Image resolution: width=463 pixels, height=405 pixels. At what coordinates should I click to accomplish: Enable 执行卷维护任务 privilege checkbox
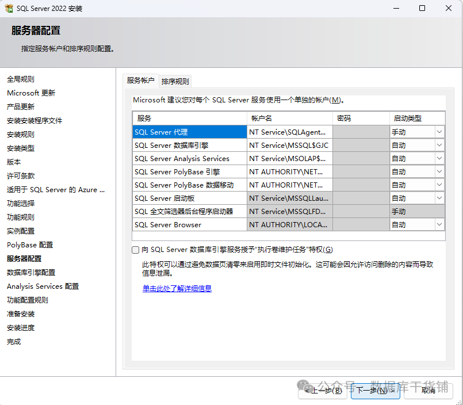(x=136, y=250)
